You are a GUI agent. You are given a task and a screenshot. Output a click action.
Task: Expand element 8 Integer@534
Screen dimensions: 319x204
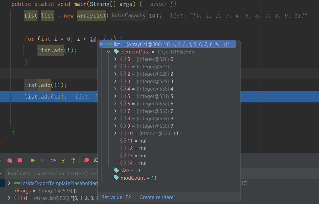115,118
